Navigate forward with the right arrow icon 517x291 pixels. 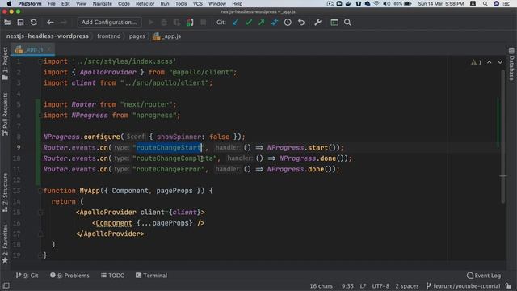(63, 23)
